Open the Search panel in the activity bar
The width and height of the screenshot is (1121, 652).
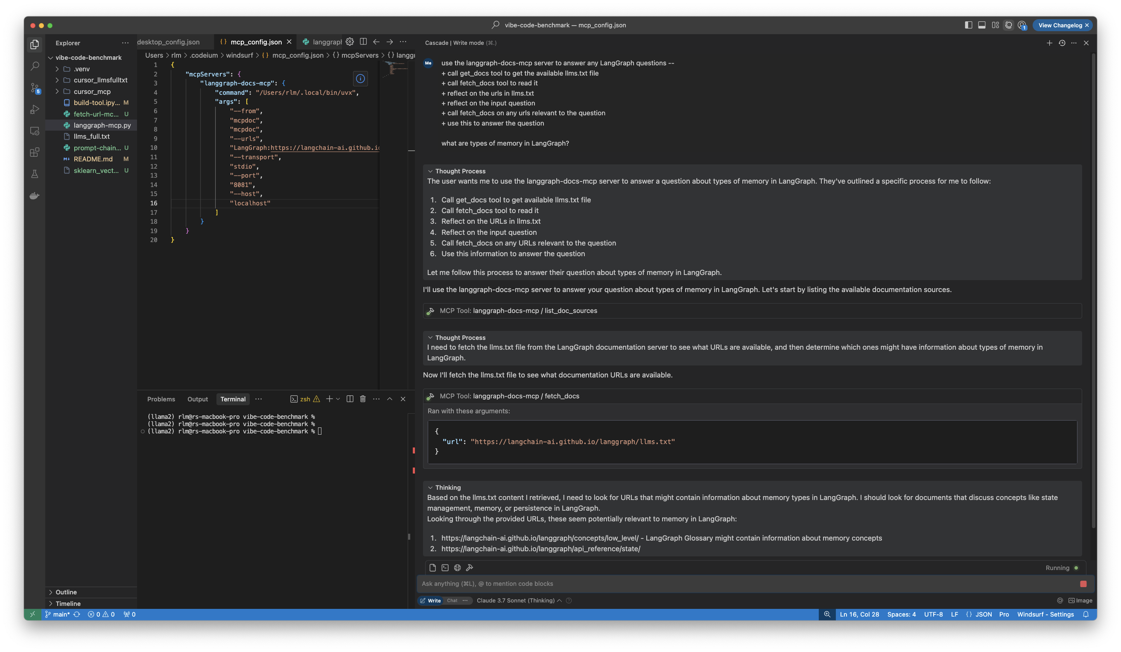click(34, 65)
